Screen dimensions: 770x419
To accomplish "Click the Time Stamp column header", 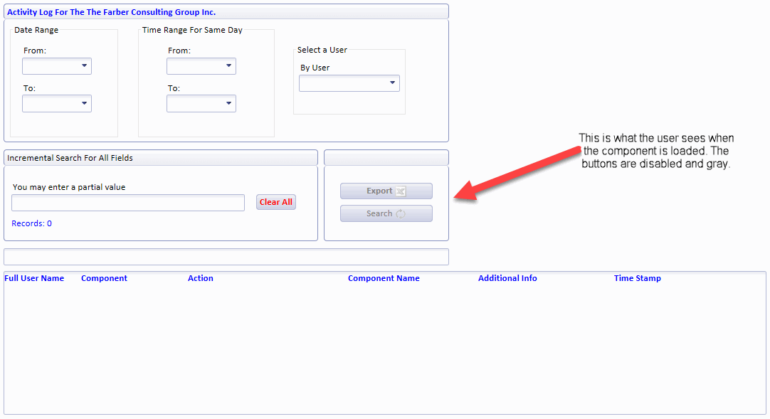I will pos(637,278).
